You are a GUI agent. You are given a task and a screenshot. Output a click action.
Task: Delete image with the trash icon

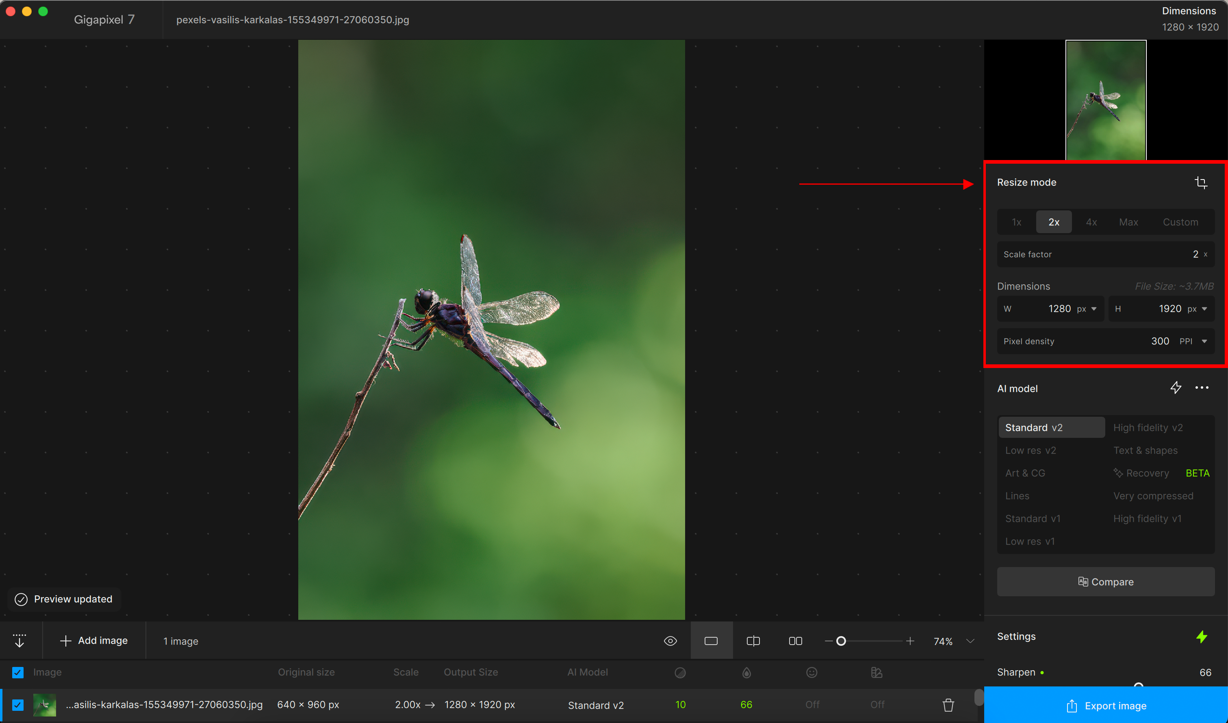coord(948,705)
